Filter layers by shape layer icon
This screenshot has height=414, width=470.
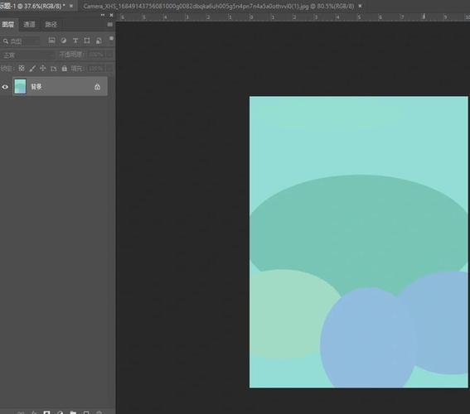(x=87, y=41)
